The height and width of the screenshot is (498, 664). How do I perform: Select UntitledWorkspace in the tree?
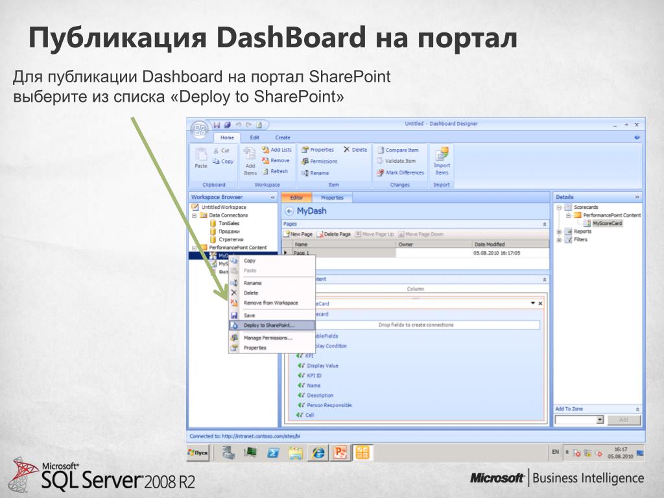click(223, 207)
